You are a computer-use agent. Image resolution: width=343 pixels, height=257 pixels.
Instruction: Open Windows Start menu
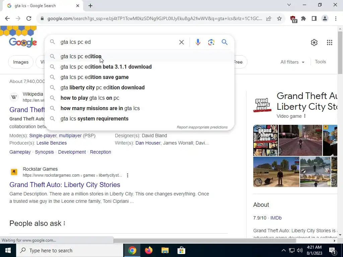tap(8, 250)
